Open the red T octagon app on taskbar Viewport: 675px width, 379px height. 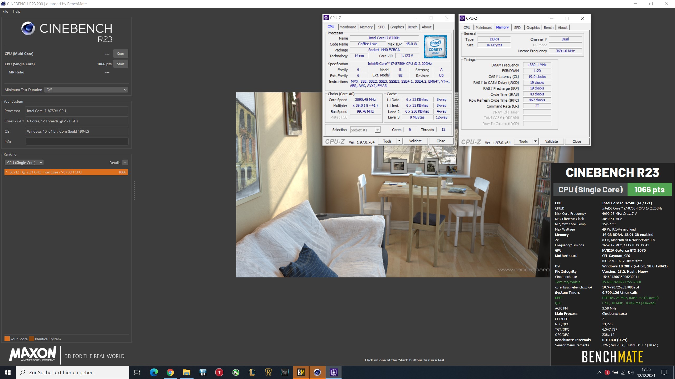pos(219,372)
